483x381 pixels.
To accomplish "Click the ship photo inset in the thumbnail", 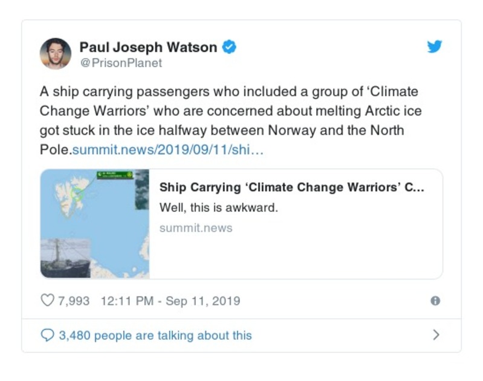I will click(x=66, y=258).
